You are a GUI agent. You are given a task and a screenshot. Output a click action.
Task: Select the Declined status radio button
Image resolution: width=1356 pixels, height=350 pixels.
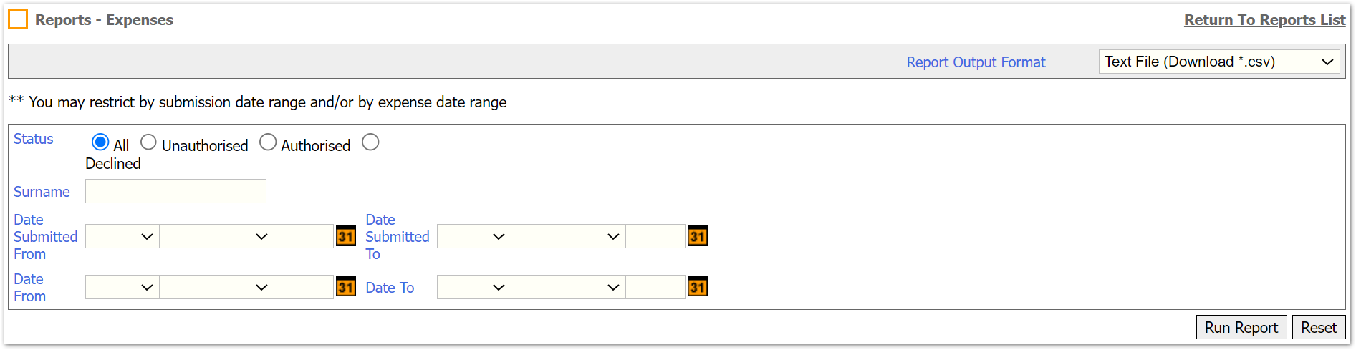tap(370, 142)
